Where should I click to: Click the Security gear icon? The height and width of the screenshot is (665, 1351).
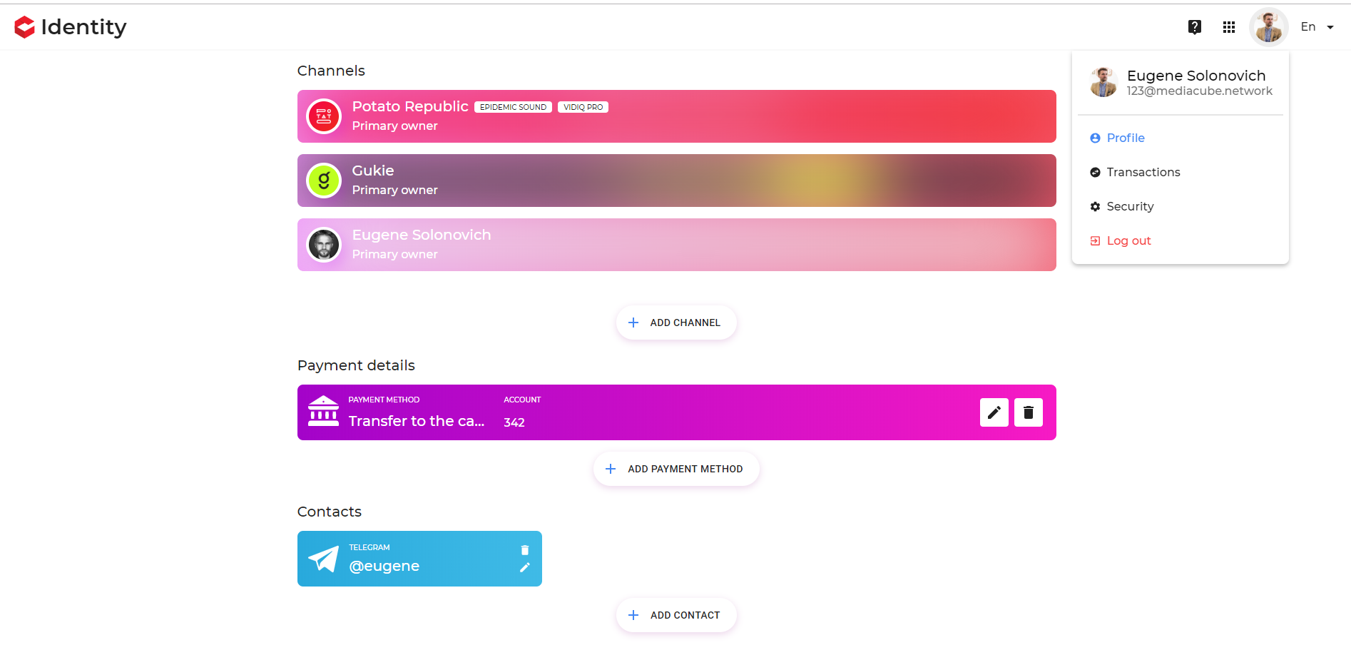[1095, 206]
